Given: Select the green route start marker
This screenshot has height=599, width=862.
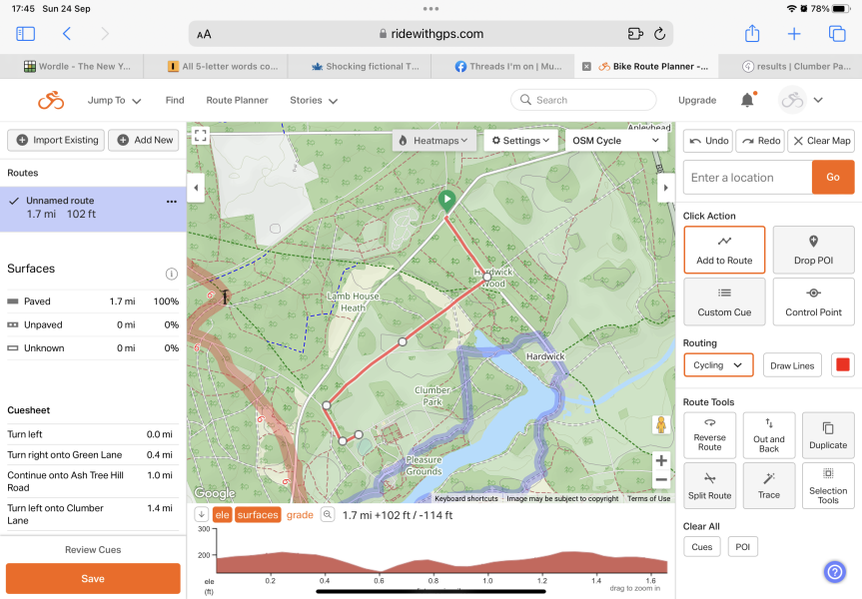Looking at the screenshot, I should pyautogui.click(x=446, y=201).
